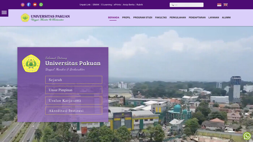Screen dimensions: 253x142
Task: Open the Rubrik link
Action: click(x=140, y=5)
